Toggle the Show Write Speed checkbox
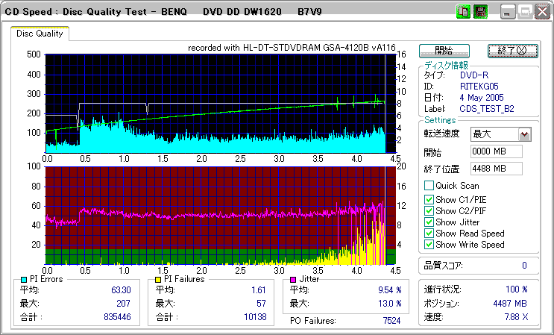 point(429,245)
